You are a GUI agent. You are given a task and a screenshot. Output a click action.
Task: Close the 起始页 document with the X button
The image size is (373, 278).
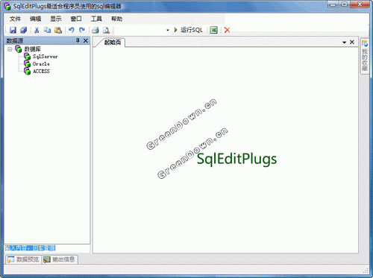[x=352, y=42]
